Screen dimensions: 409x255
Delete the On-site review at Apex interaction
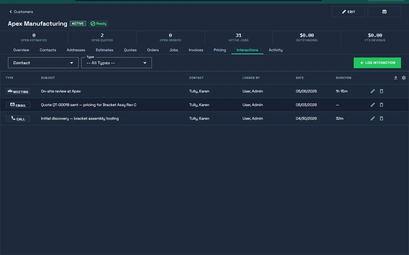coord(381,91)
